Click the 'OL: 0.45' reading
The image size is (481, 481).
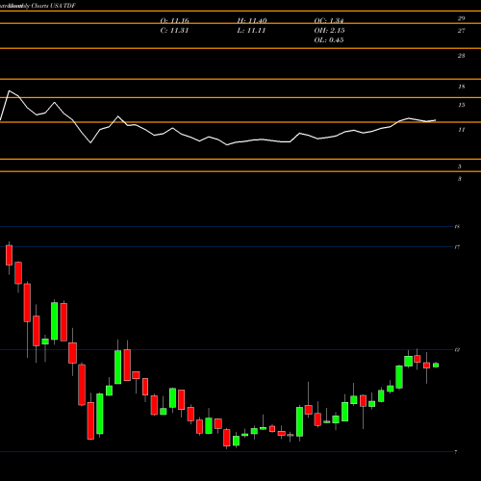(x=329, y=39)
